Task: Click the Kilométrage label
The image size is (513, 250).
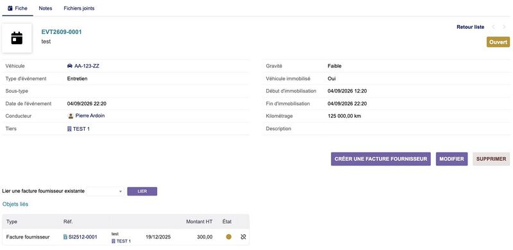Action: 279,116
